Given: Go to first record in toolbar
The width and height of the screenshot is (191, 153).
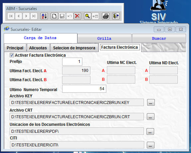Looking at the screenshot, I should [x=11, y=16].
